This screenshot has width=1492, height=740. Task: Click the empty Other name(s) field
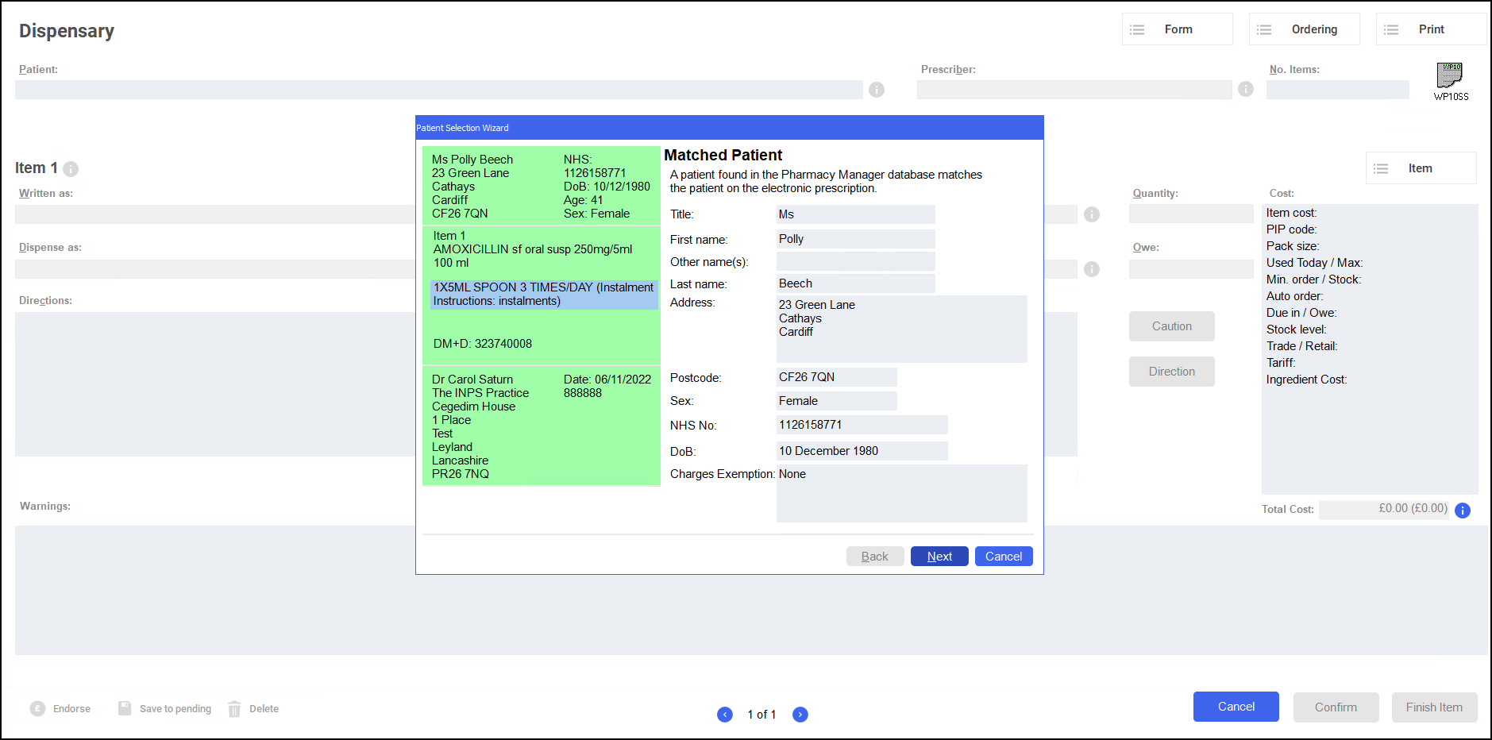click(x=856, y=261)
